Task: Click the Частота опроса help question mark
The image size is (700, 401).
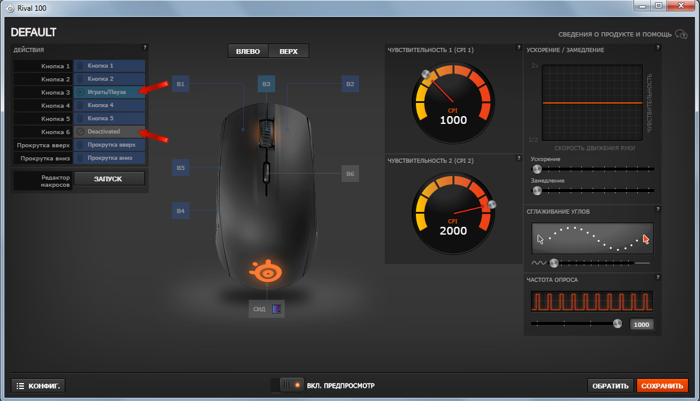Action: [x=658, y=277]
